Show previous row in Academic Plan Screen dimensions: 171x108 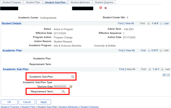click(x=149, y=50)
